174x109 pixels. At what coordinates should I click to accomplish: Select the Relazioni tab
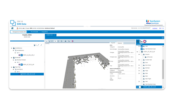(120, 43)
